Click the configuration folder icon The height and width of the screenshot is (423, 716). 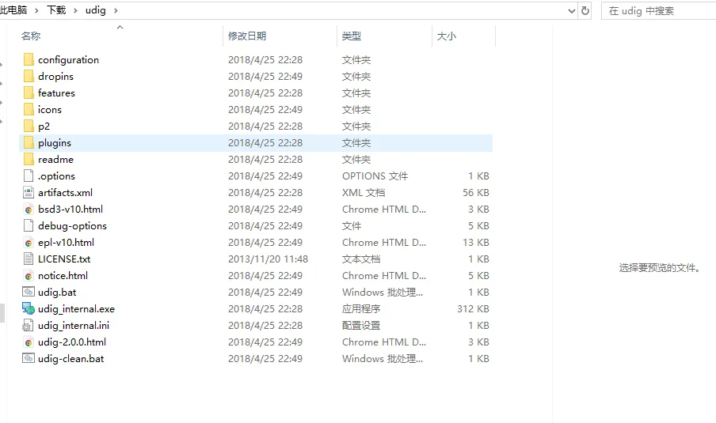tap(29, 60)
